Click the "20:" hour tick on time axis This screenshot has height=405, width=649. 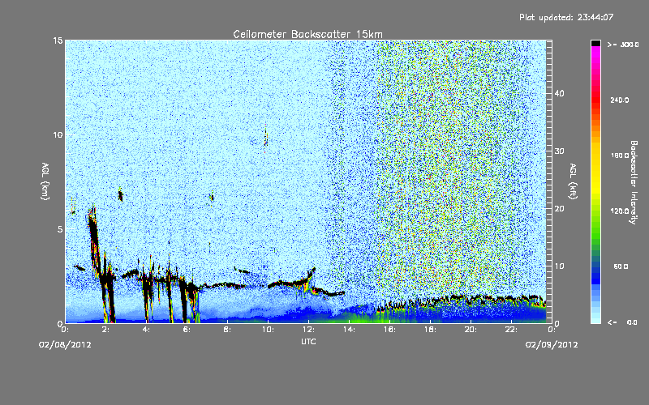[471, 330]
